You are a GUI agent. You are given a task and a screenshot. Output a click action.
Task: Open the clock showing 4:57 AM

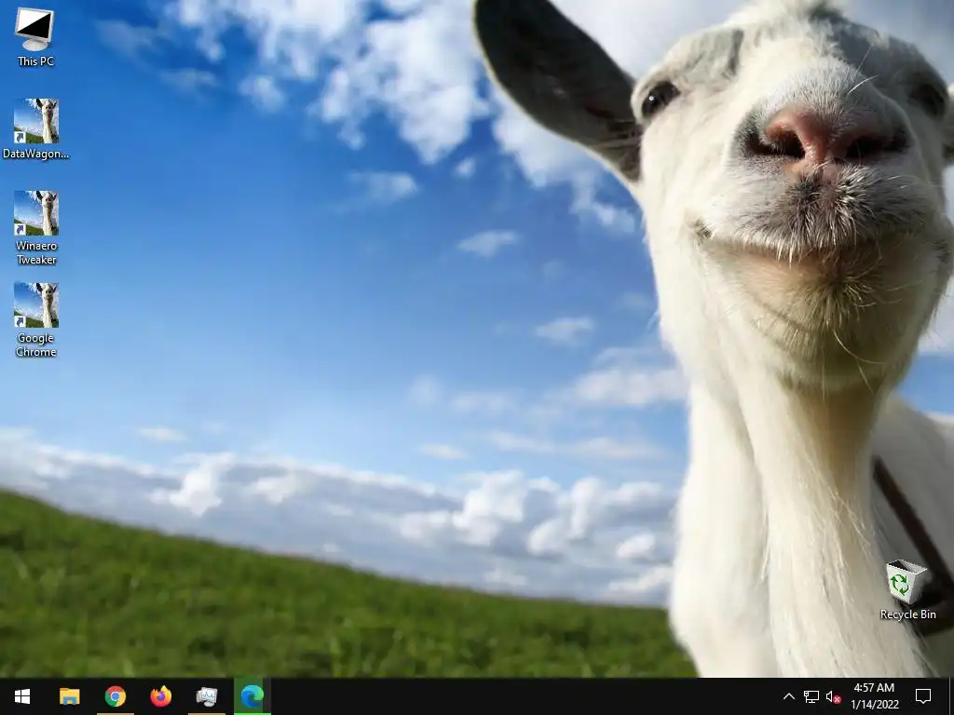tap(874, 696)
